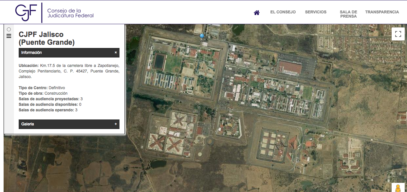Click the plus icon on Galeria bar

click(x=116, y=124)
